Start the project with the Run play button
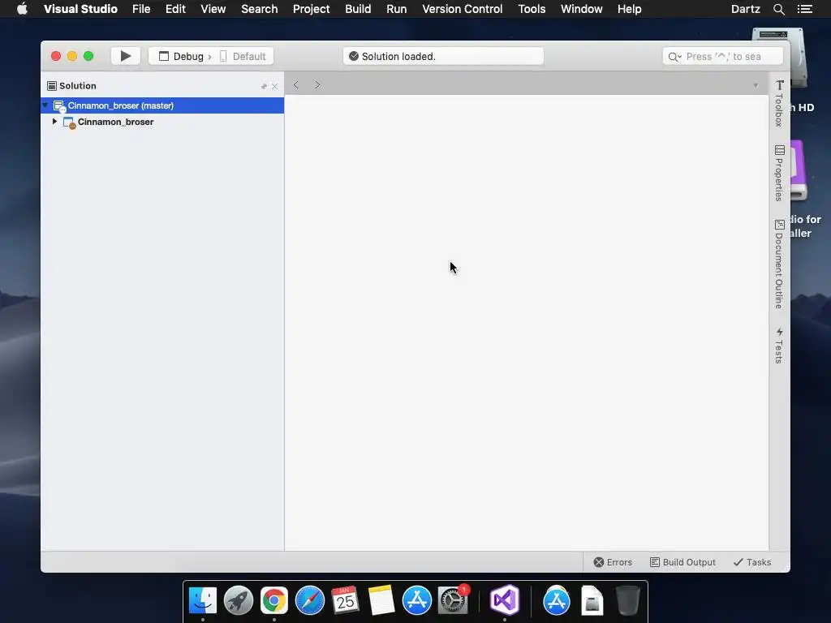Viewport: 831px width, 623px height. click(126, 56)
